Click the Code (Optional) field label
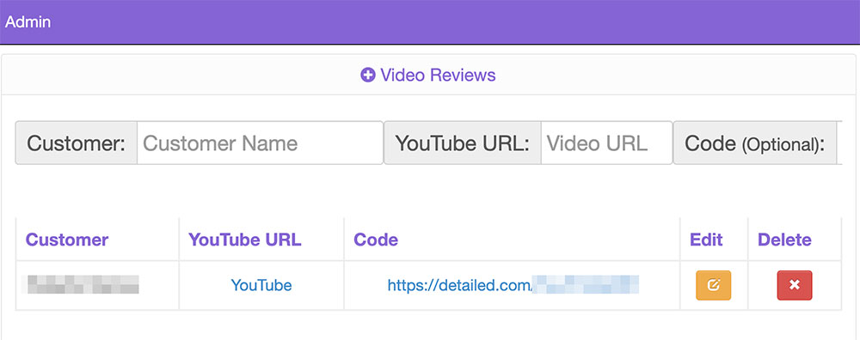Image resolution: width=860 pixels, height=340 pixels. click(x=755, y=143)
